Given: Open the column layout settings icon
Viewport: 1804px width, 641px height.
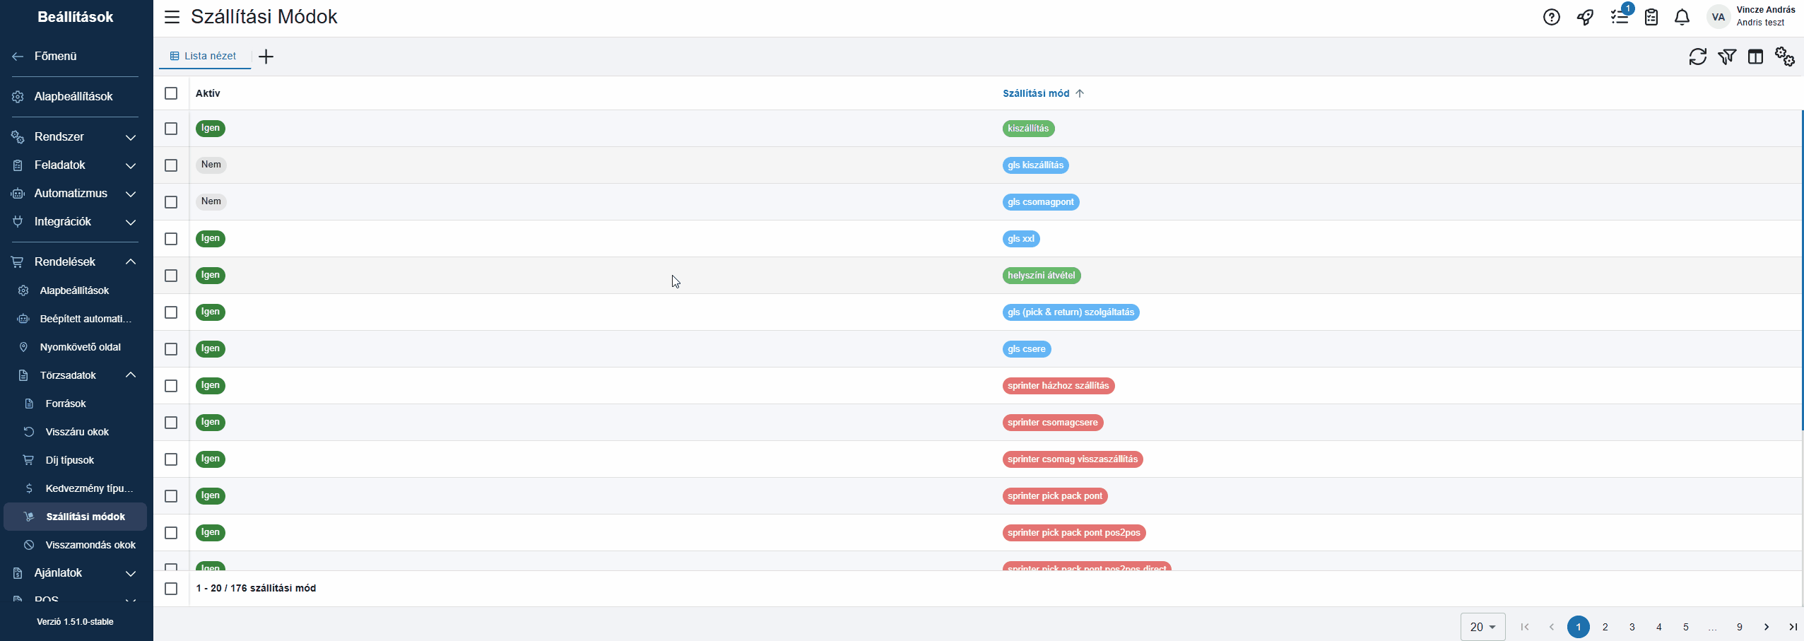Looking at the screenshot, I should [x=1755, y=57].
